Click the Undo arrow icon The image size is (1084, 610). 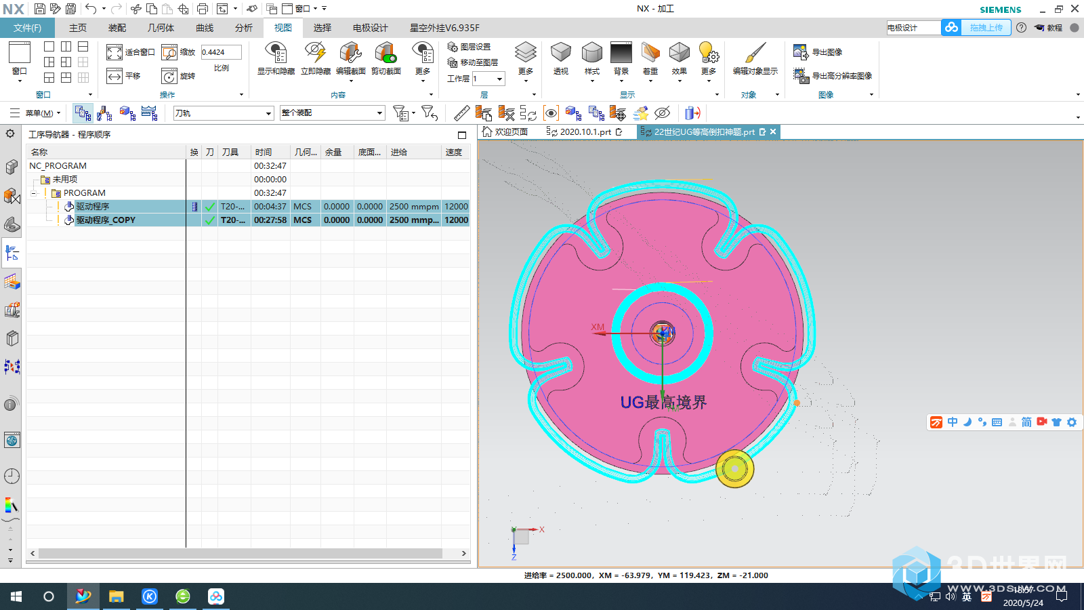(91, 9)
